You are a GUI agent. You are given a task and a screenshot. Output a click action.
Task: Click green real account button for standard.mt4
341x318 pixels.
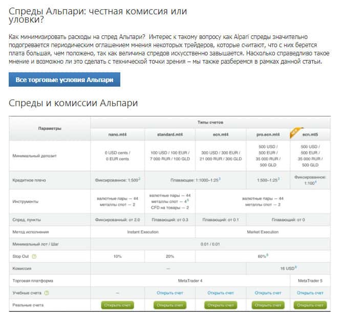(170, 305)
